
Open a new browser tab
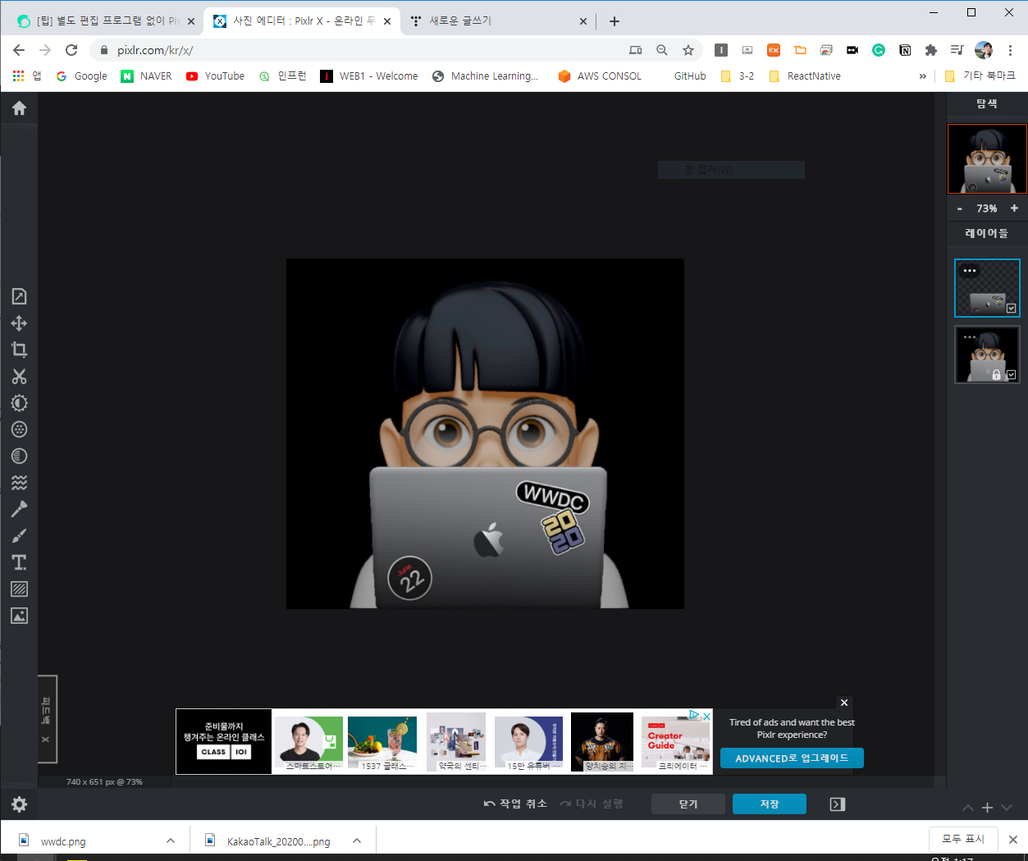614,21
